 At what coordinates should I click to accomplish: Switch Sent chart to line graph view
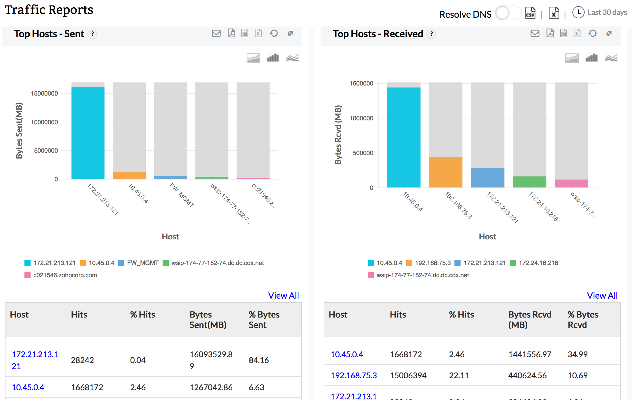click(292, 58)
